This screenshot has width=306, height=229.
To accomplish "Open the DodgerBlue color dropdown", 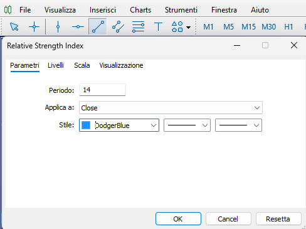I will click(x=119, y=125).
